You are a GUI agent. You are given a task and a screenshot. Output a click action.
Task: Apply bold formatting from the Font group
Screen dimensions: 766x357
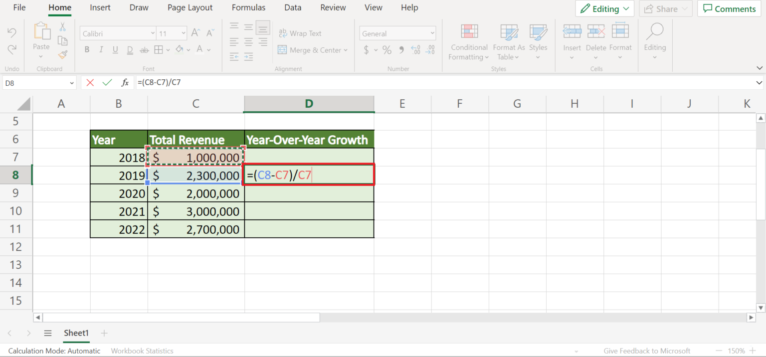pos(87,49)
